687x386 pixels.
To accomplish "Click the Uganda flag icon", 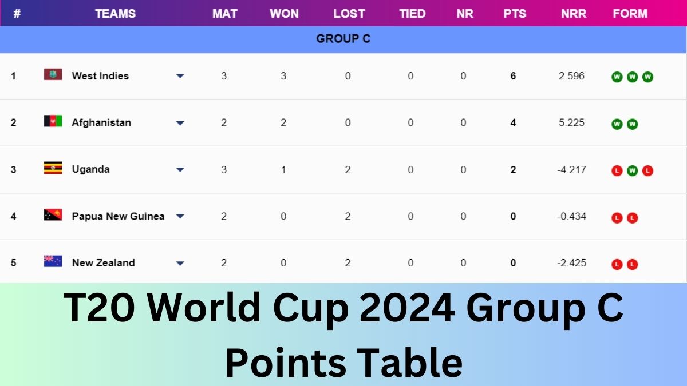I will pyautogui.click(x=53, y=168).
